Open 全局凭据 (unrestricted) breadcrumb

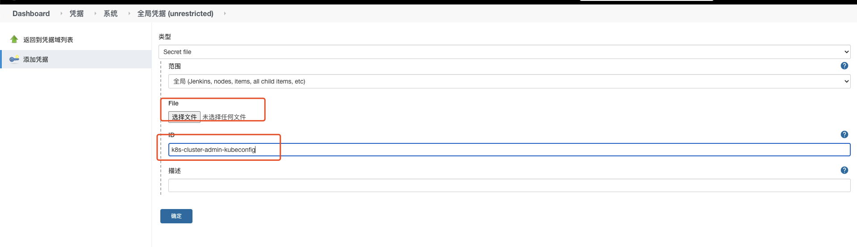pyautogui.click(x=175, y=13)
